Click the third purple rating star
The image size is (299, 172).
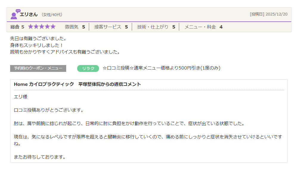[42, 27]
